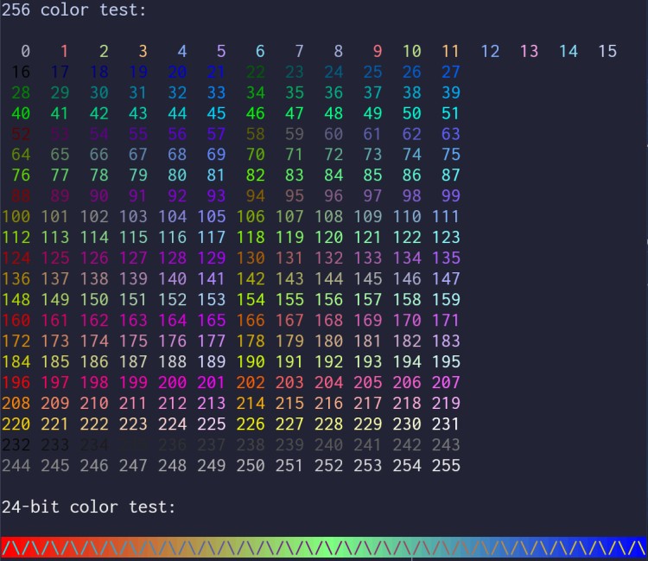Viewport: 648px width, 561px height.
Task: Click the green number 34
Action: click(256, 92)
